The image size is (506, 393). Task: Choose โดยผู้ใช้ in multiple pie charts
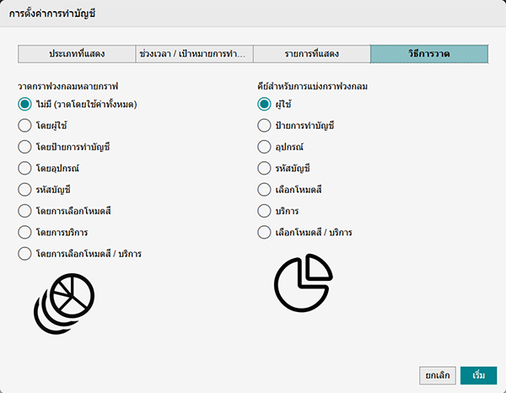[24, 126]
